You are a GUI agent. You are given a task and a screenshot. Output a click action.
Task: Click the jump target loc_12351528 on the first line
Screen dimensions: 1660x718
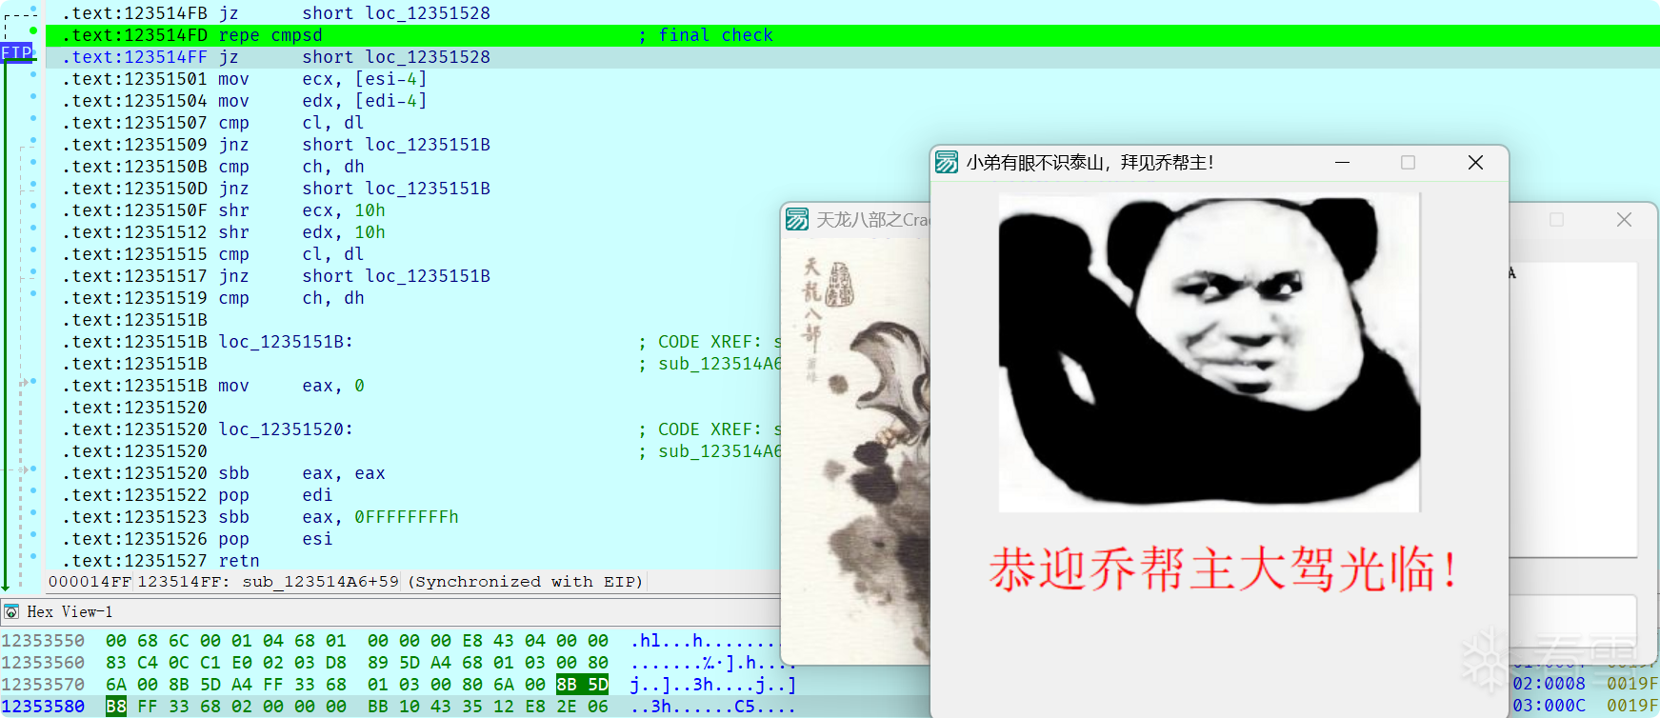pos(428,13)
